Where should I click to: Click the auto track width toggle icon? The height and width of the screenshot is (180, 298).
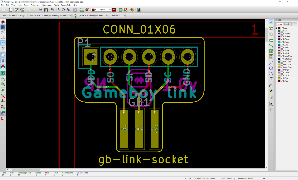[75, 15]
